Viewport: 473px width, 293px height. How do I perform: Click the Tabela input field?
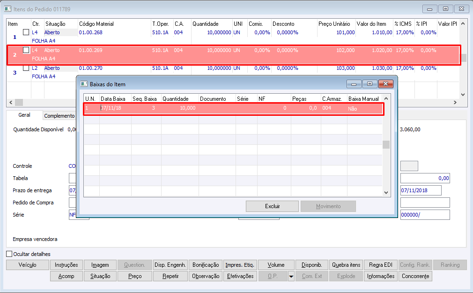coord(73,178)
